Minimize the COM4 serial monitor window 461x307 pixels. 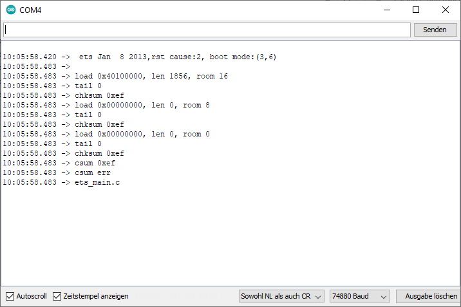pyautogui.click(x=387, y=10)
